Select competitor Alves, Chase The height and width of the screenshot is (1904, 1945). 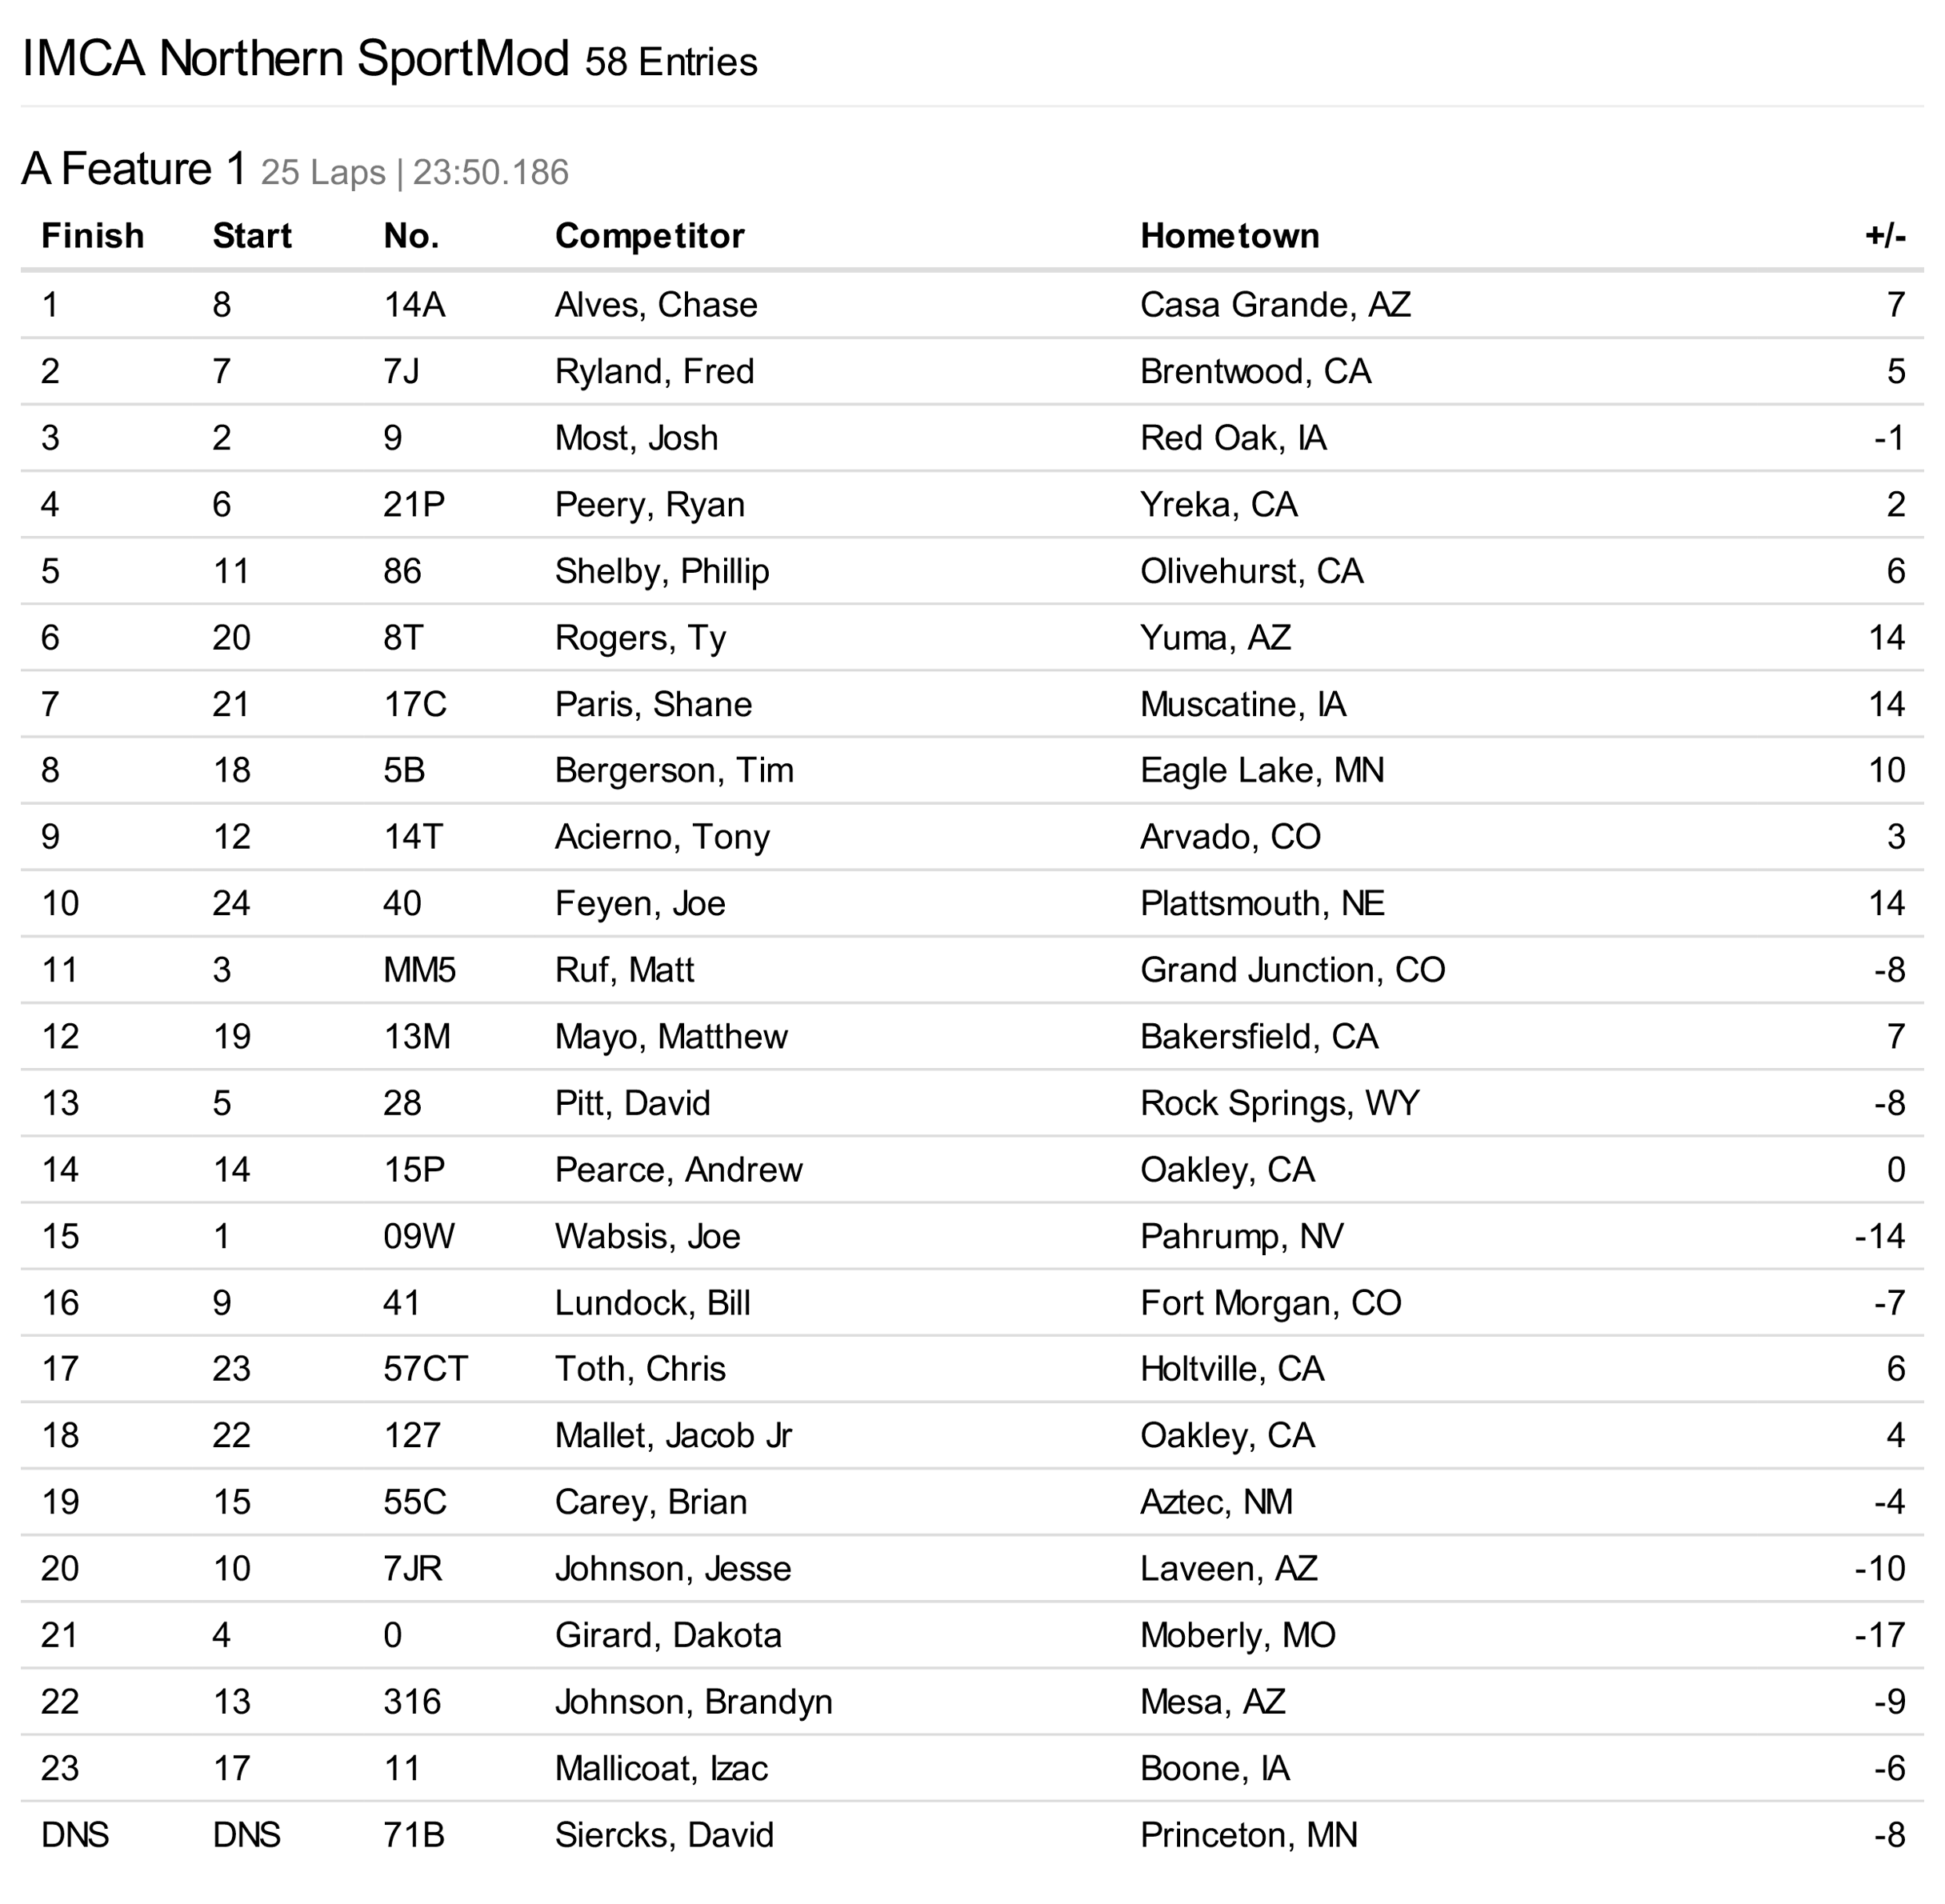point(656,305)
